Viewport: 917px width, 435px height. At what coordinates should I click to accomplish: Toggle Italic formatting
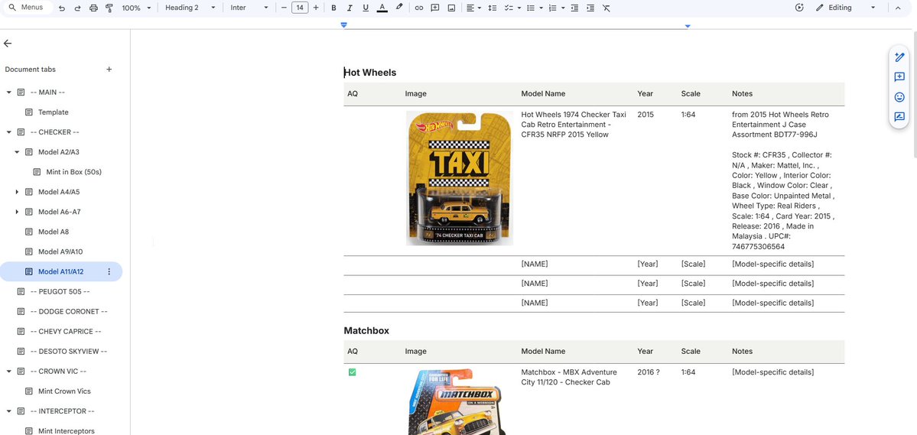[350, 8]
